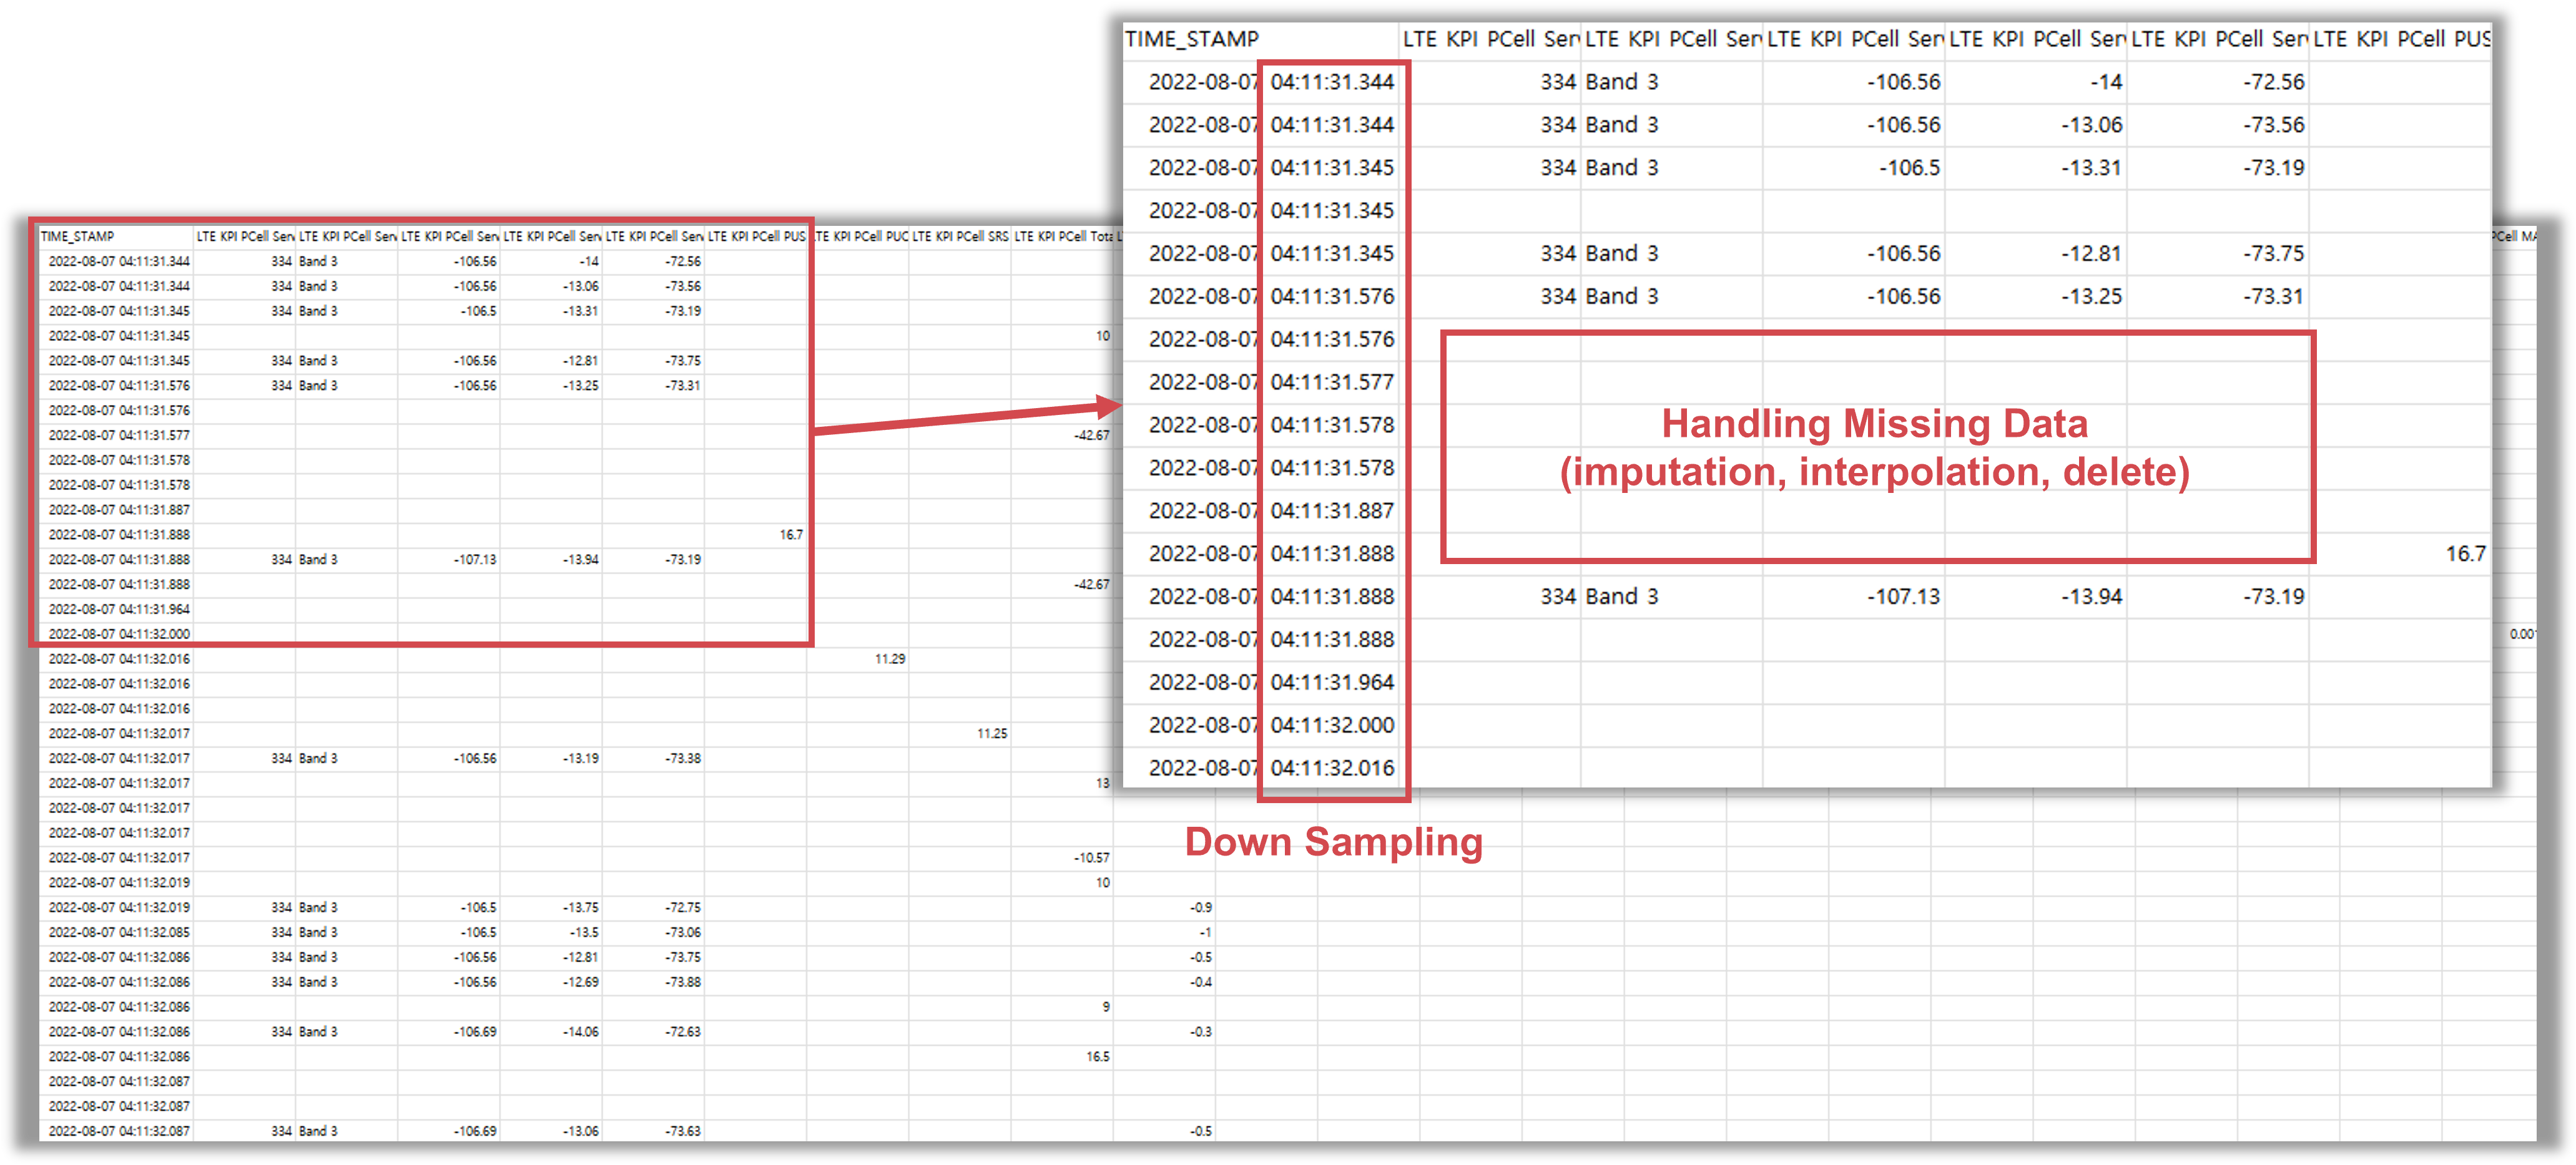Select cell -0.9 in the small spreadsheet
The image size is (2576, 1165).
coord(1201,908)
